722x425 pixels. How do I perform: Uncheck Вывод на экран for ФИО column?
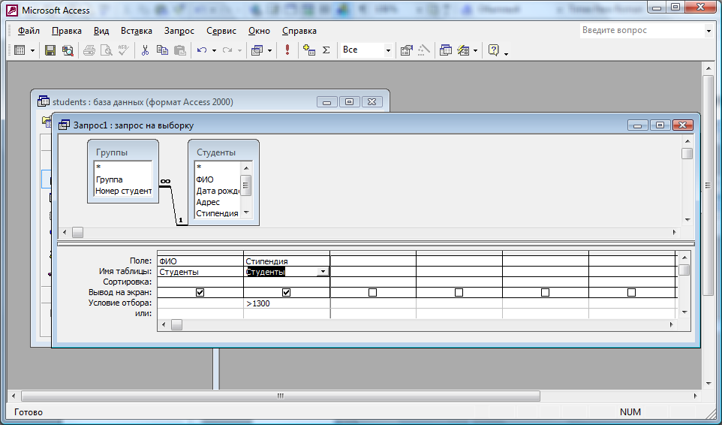(200, 292)
